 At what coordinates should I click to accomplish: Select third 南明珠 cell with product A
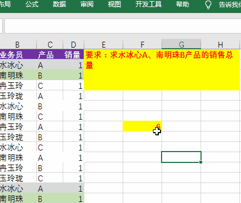18,158
